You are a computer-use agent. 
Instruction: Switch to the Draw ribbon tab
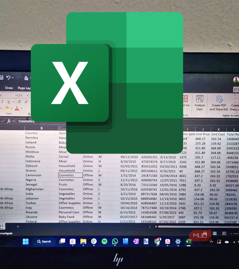9,88
